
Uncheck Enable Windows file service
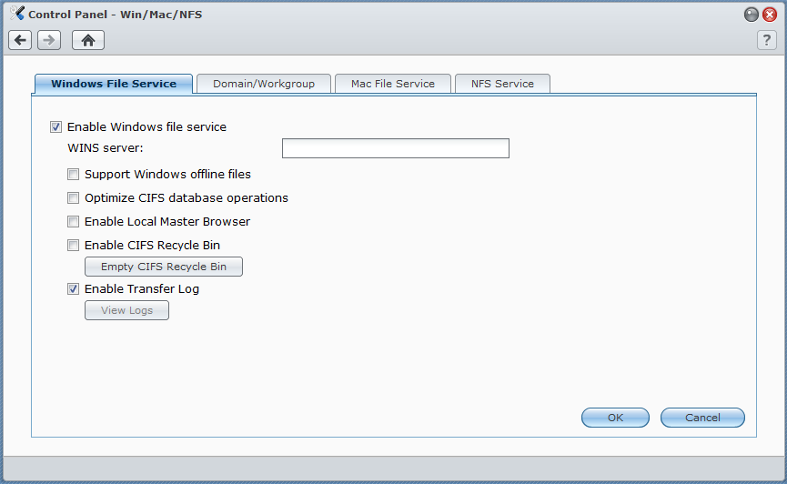55,127
